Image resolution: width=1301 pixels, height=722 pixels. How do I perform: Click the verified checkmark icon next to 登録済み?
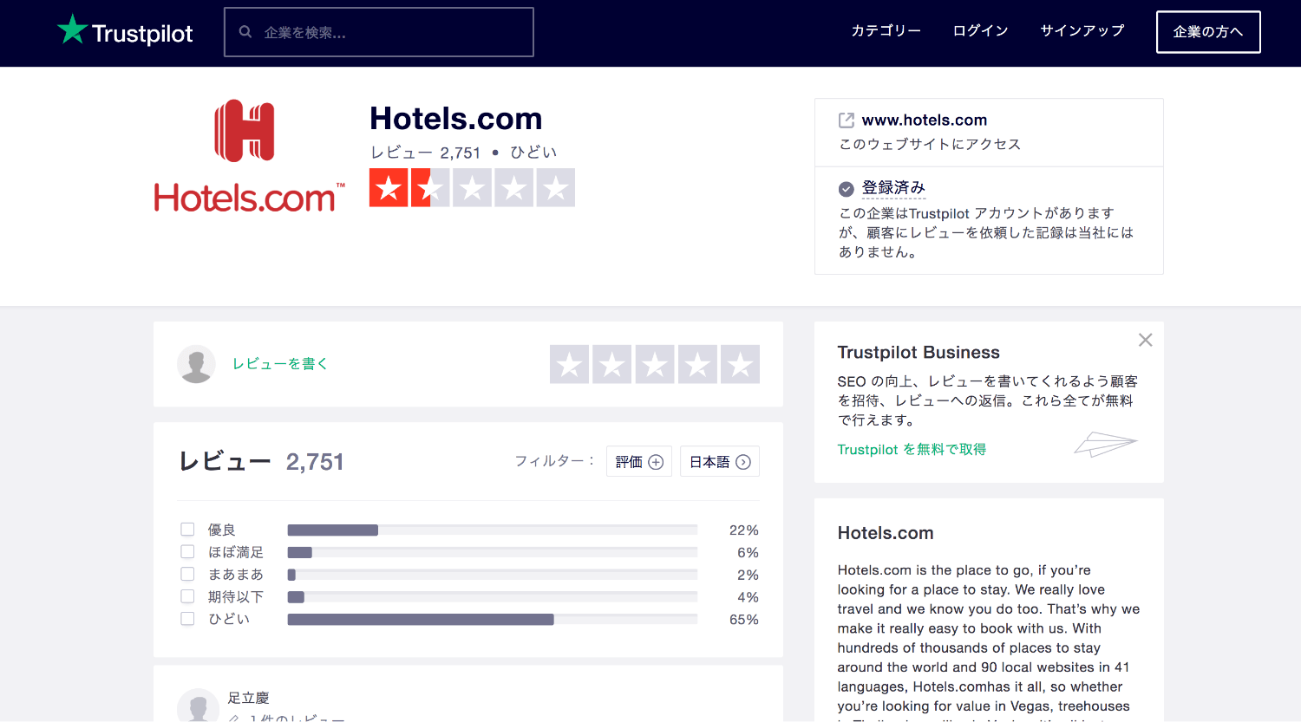(x=847, y=189)
